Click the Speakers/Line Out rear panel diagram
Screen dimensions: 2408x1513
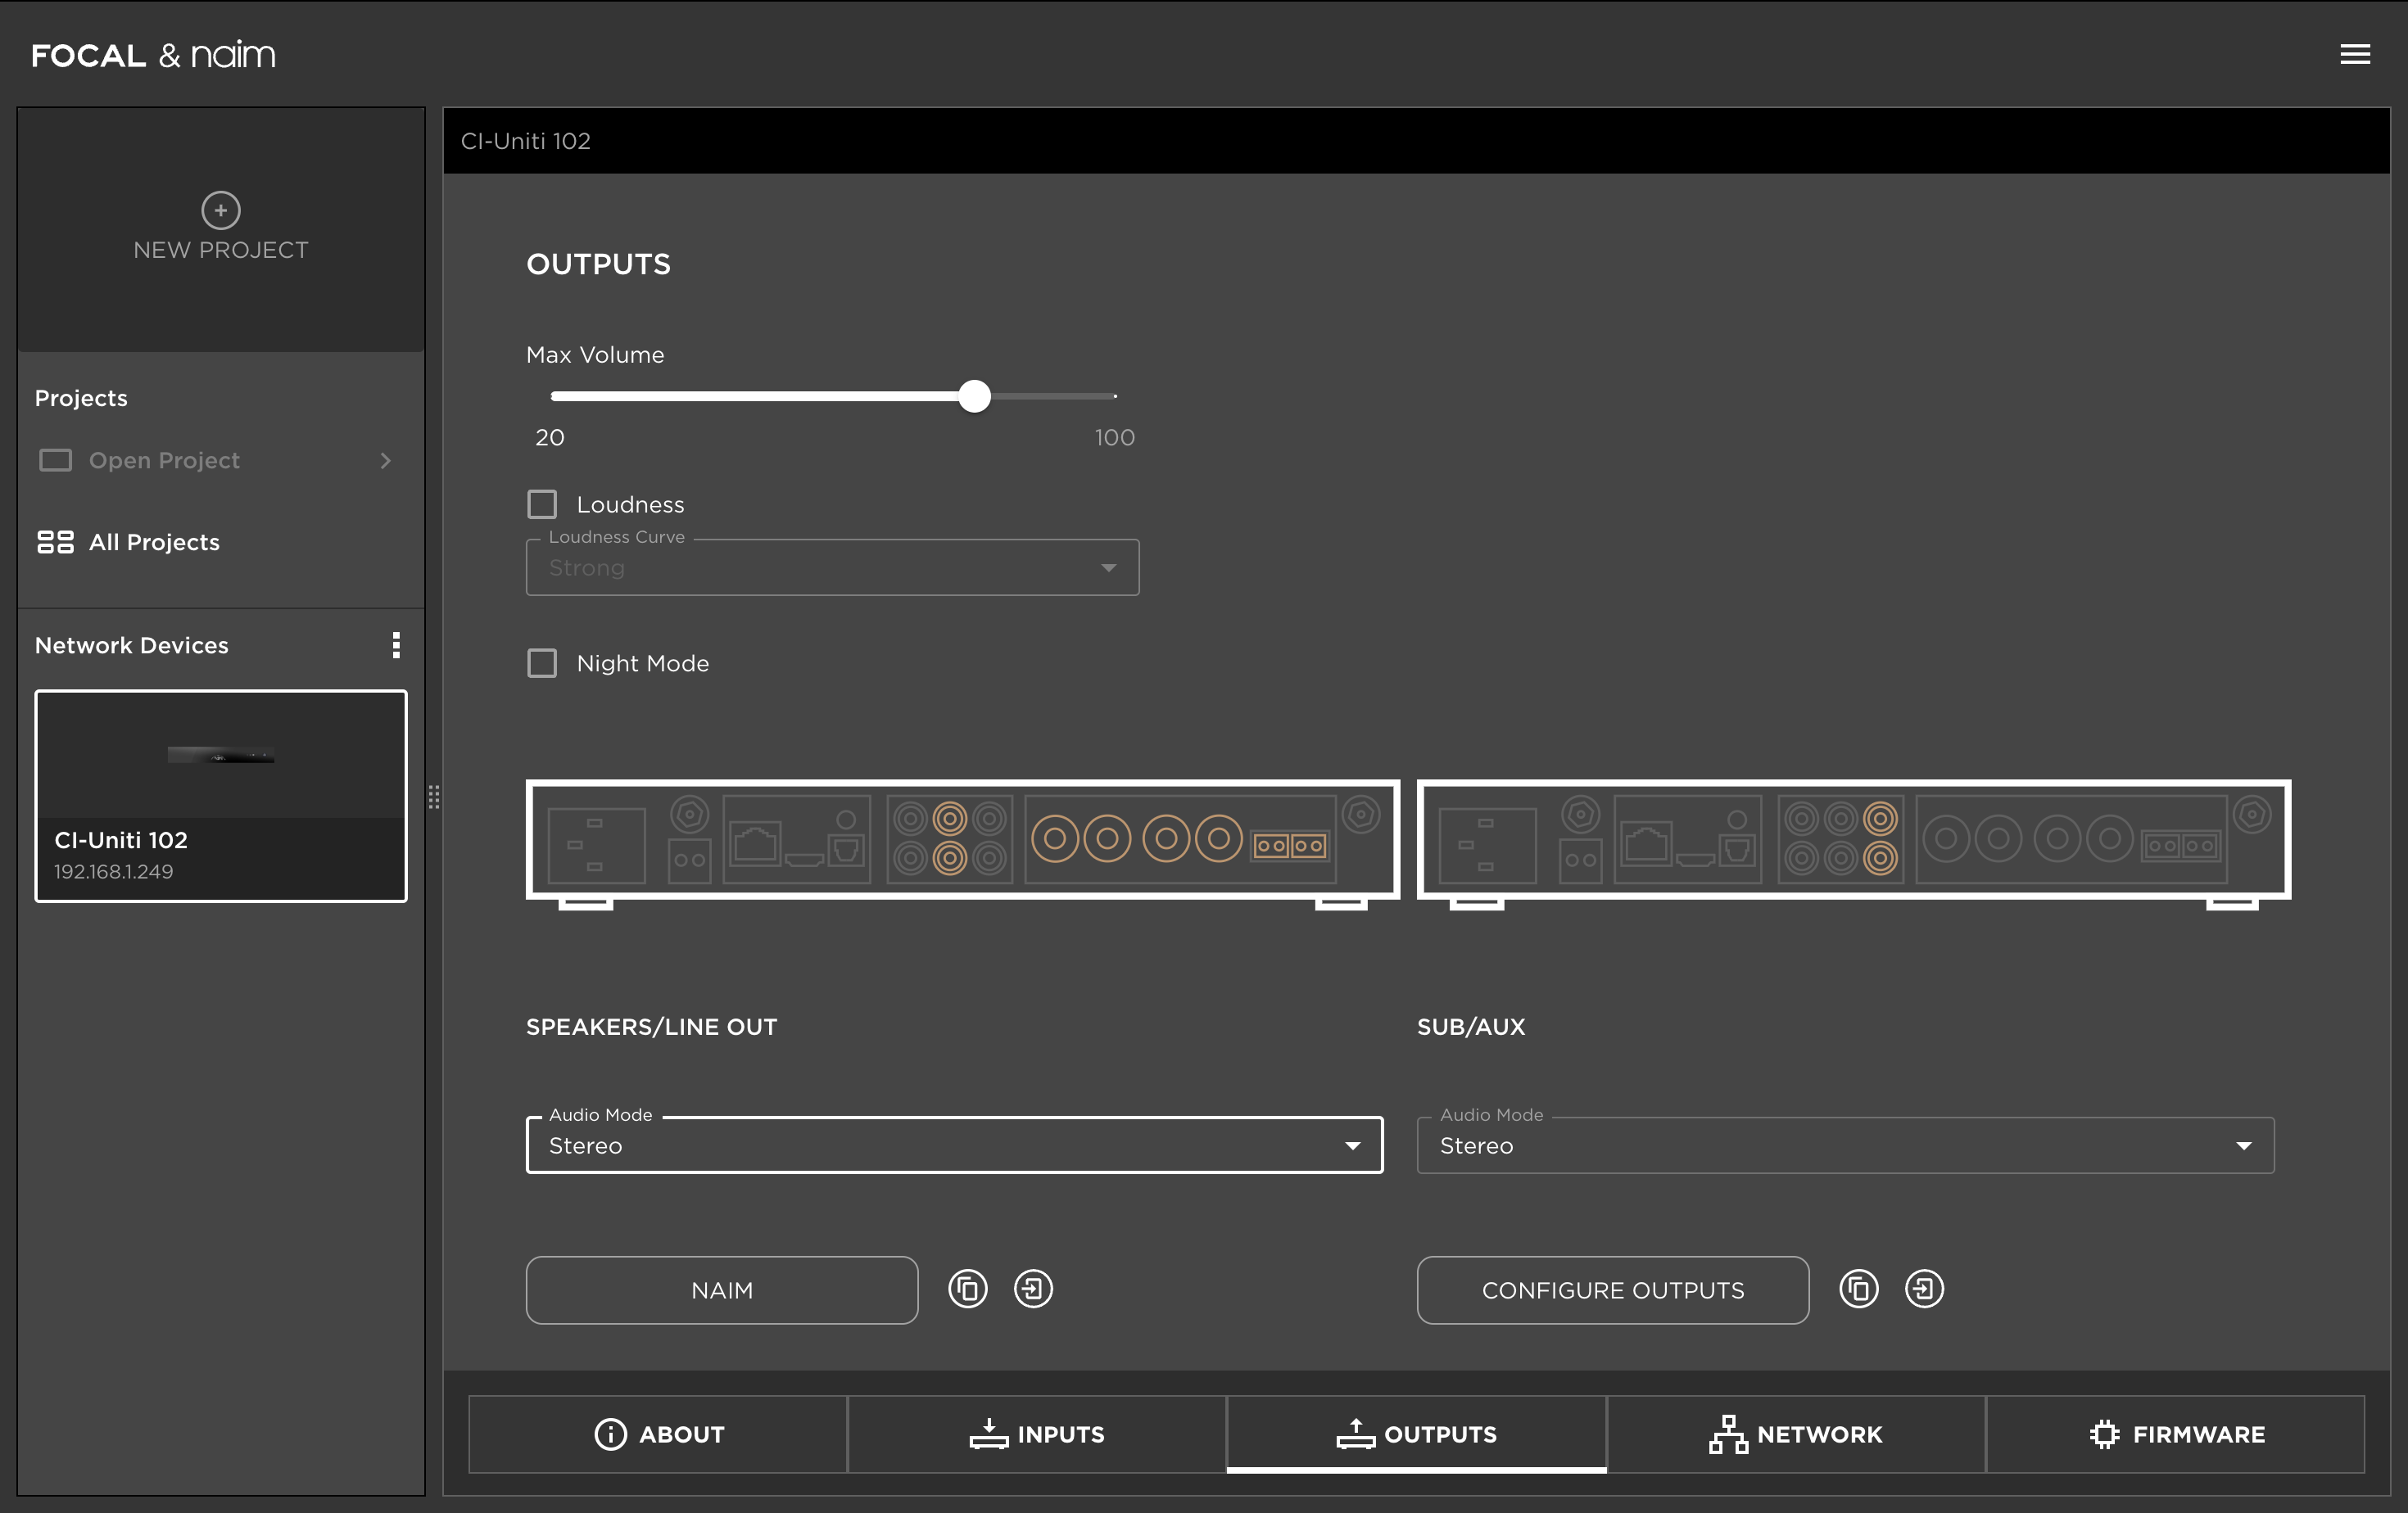[962, 844]
